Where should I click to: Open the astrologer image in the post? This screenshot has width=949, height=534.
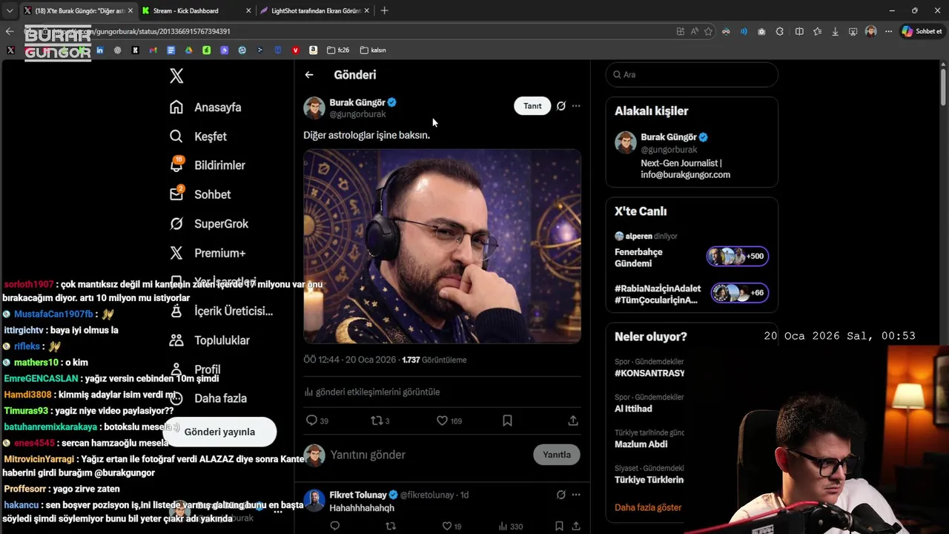click(442, 246)
